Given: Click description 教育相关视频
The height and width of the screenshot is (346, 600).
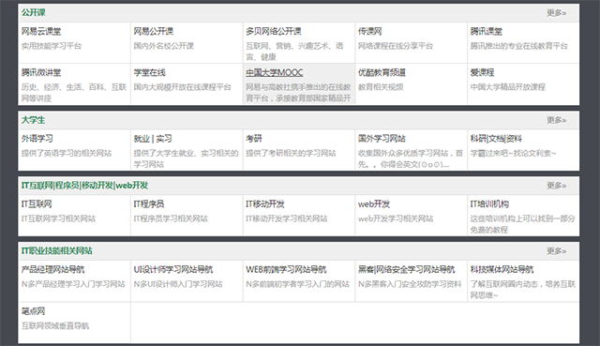Looking at the screenshot, I should (381, 87).
